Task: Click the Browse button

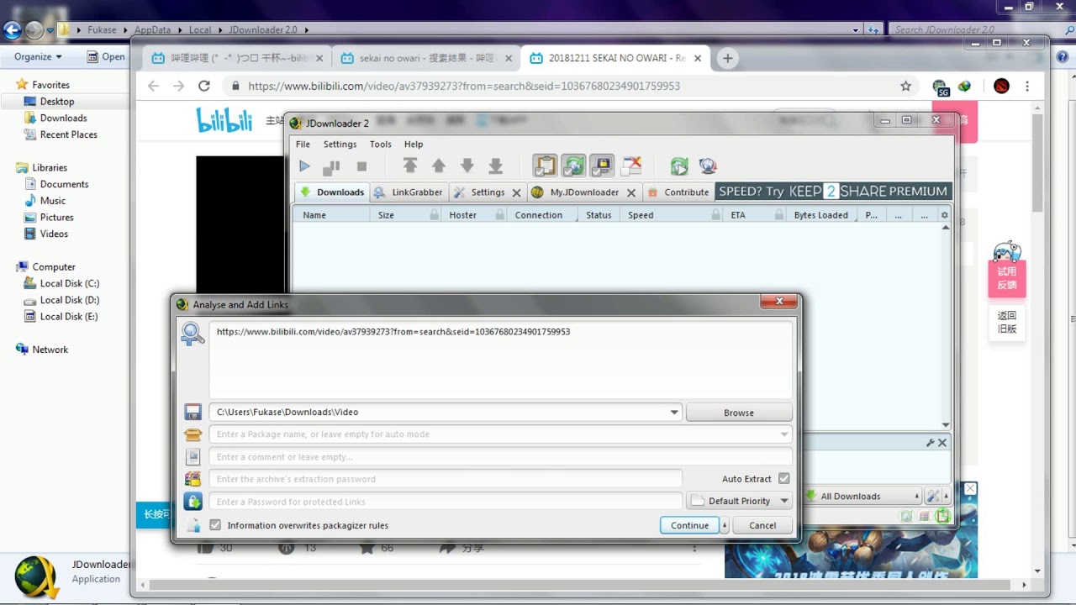Action: pos(739,413)
